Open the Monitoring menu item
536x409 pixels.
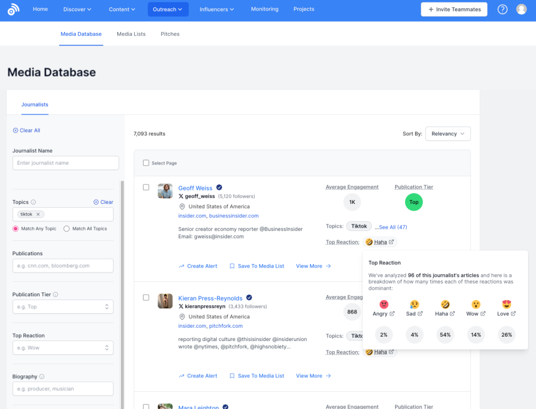265,9
